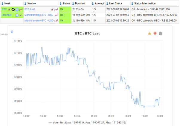Click the blue upload arrow icon on chart
Image resolution: width=180 pixels, height=126 pixels.
coord(12,32)
